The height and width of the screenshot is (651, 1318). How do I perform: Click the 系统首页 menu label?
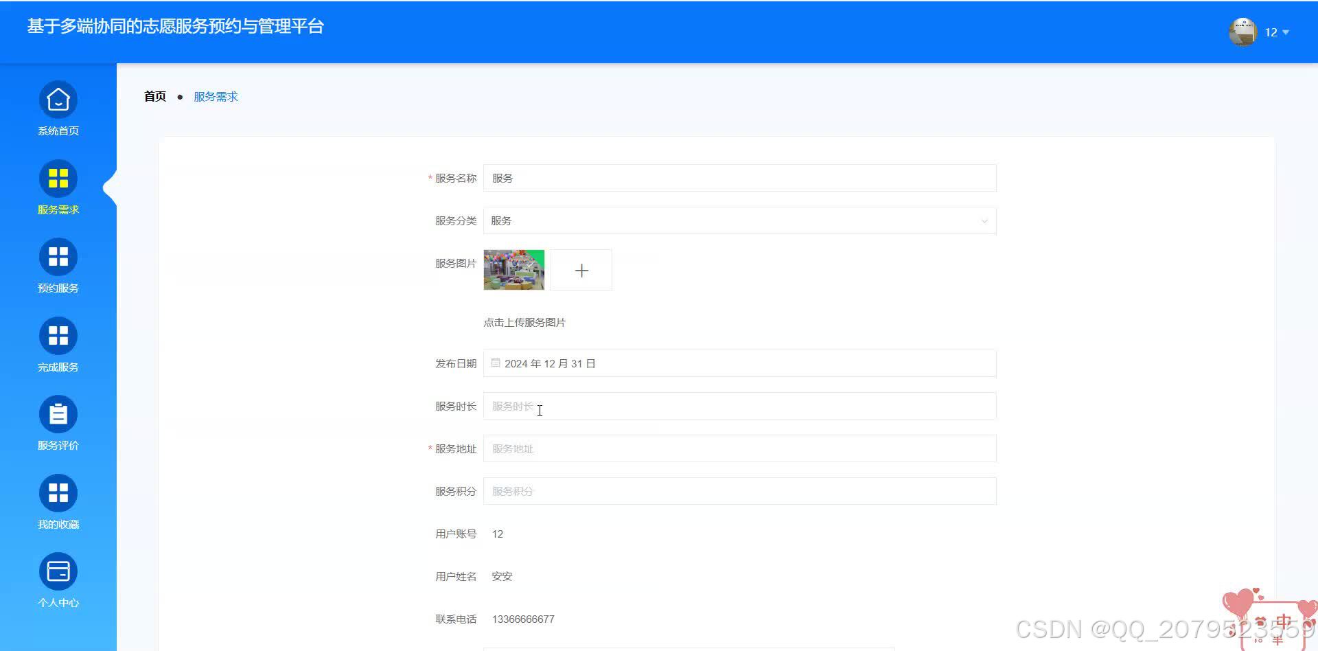click(x=58, y=131)
